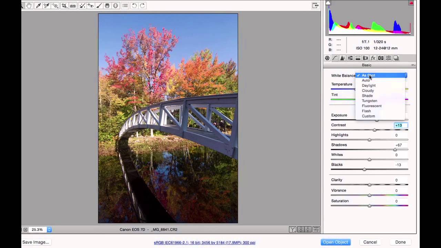
Task: Toggle shadow clipping warning in histogram
Action: click(328, 3)
